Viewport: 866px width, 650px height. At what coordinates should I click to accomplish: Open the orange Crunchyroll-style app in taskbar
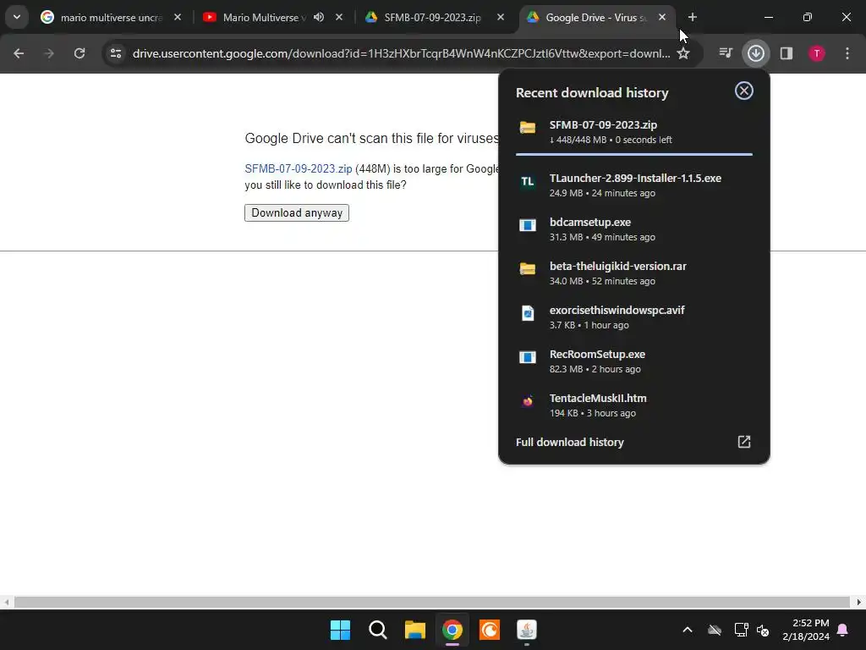tap(490, 630)
